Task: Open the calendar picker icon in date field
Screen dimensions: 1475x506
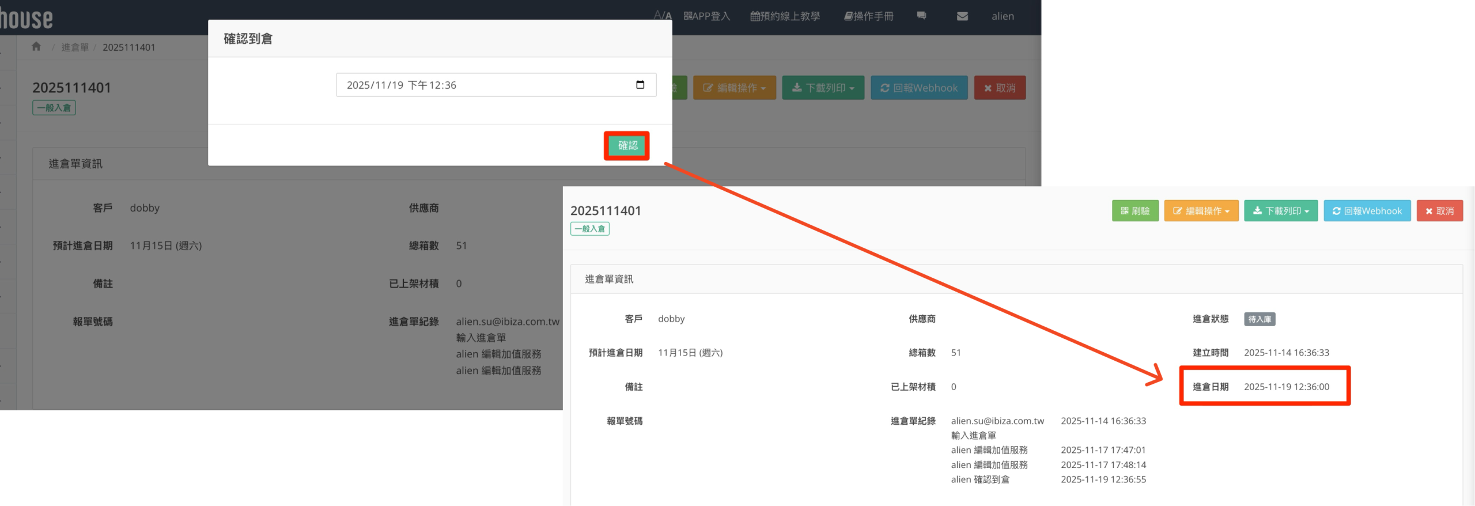Action: (640, 85)
